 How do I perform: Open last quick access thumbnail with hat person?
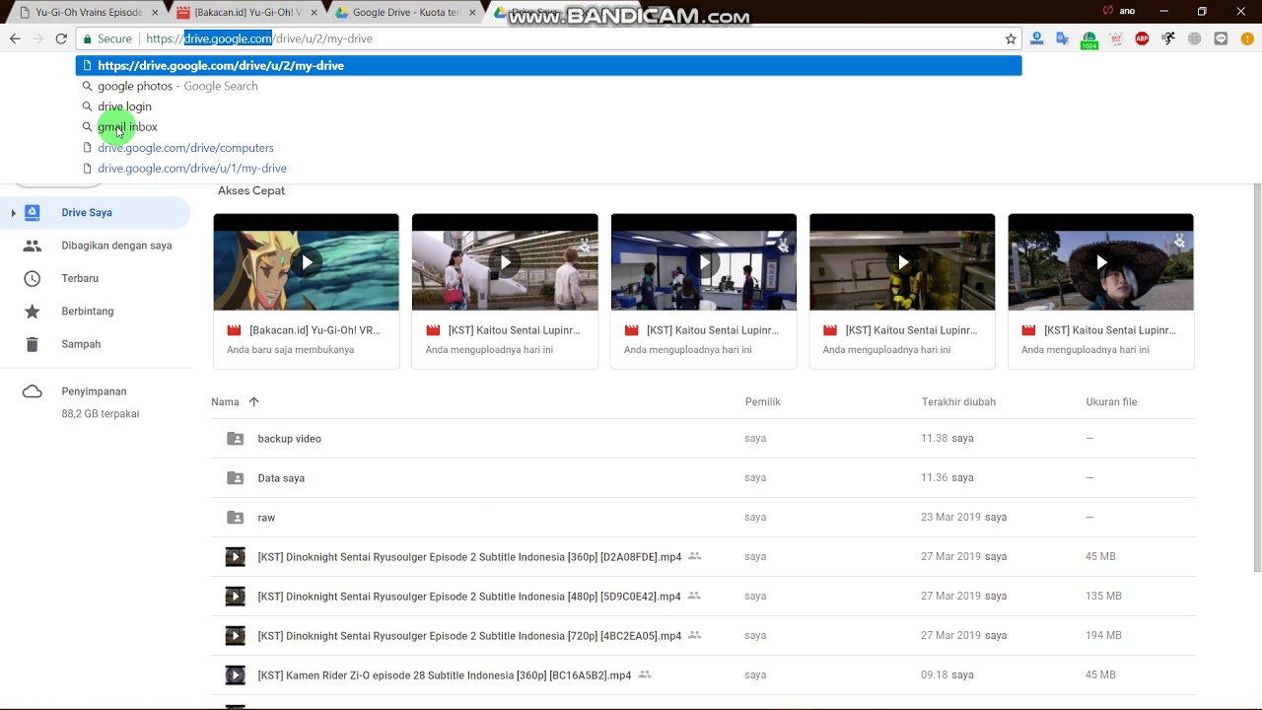click(1100, 262)
